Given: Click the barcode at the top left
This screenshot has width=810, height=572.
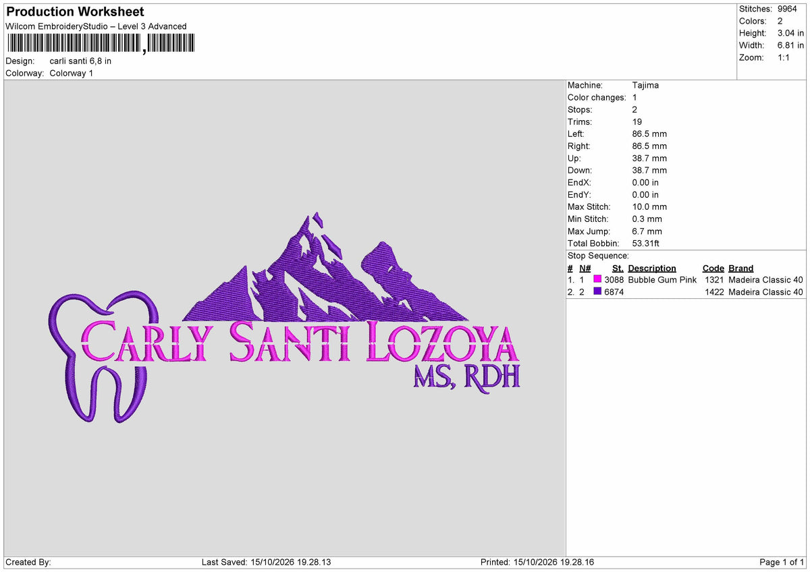Looking at the screenshot, I should pyautogui.click(x=101, y=43).
